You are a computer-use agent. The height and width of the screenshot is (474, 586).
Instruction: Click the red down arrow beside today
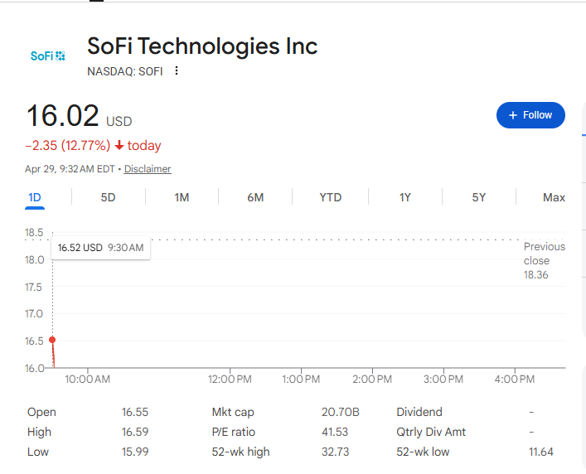119,145
